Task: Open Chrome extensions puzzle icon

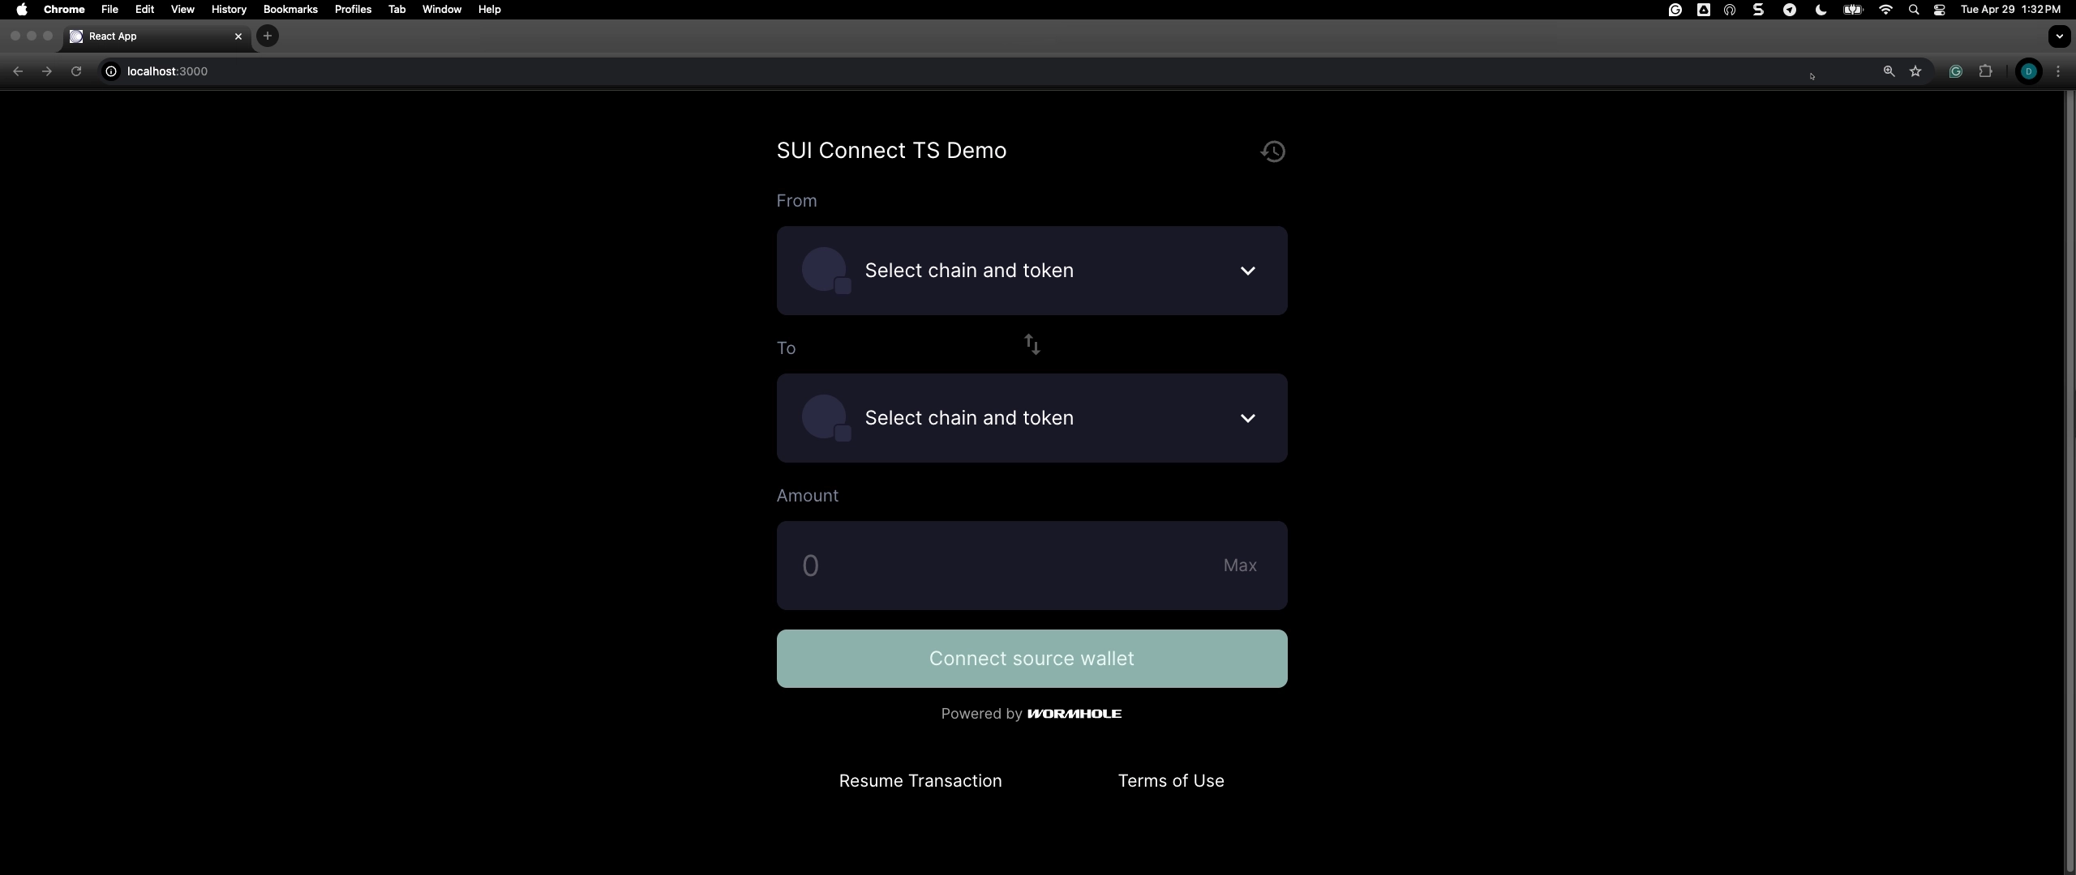Action: [1985, 71]
